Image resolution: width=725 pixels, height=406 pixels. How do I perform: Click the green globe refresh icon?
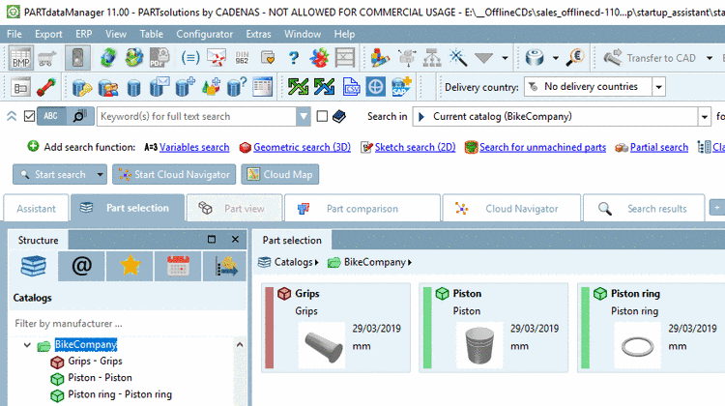[x=108, y=58]
